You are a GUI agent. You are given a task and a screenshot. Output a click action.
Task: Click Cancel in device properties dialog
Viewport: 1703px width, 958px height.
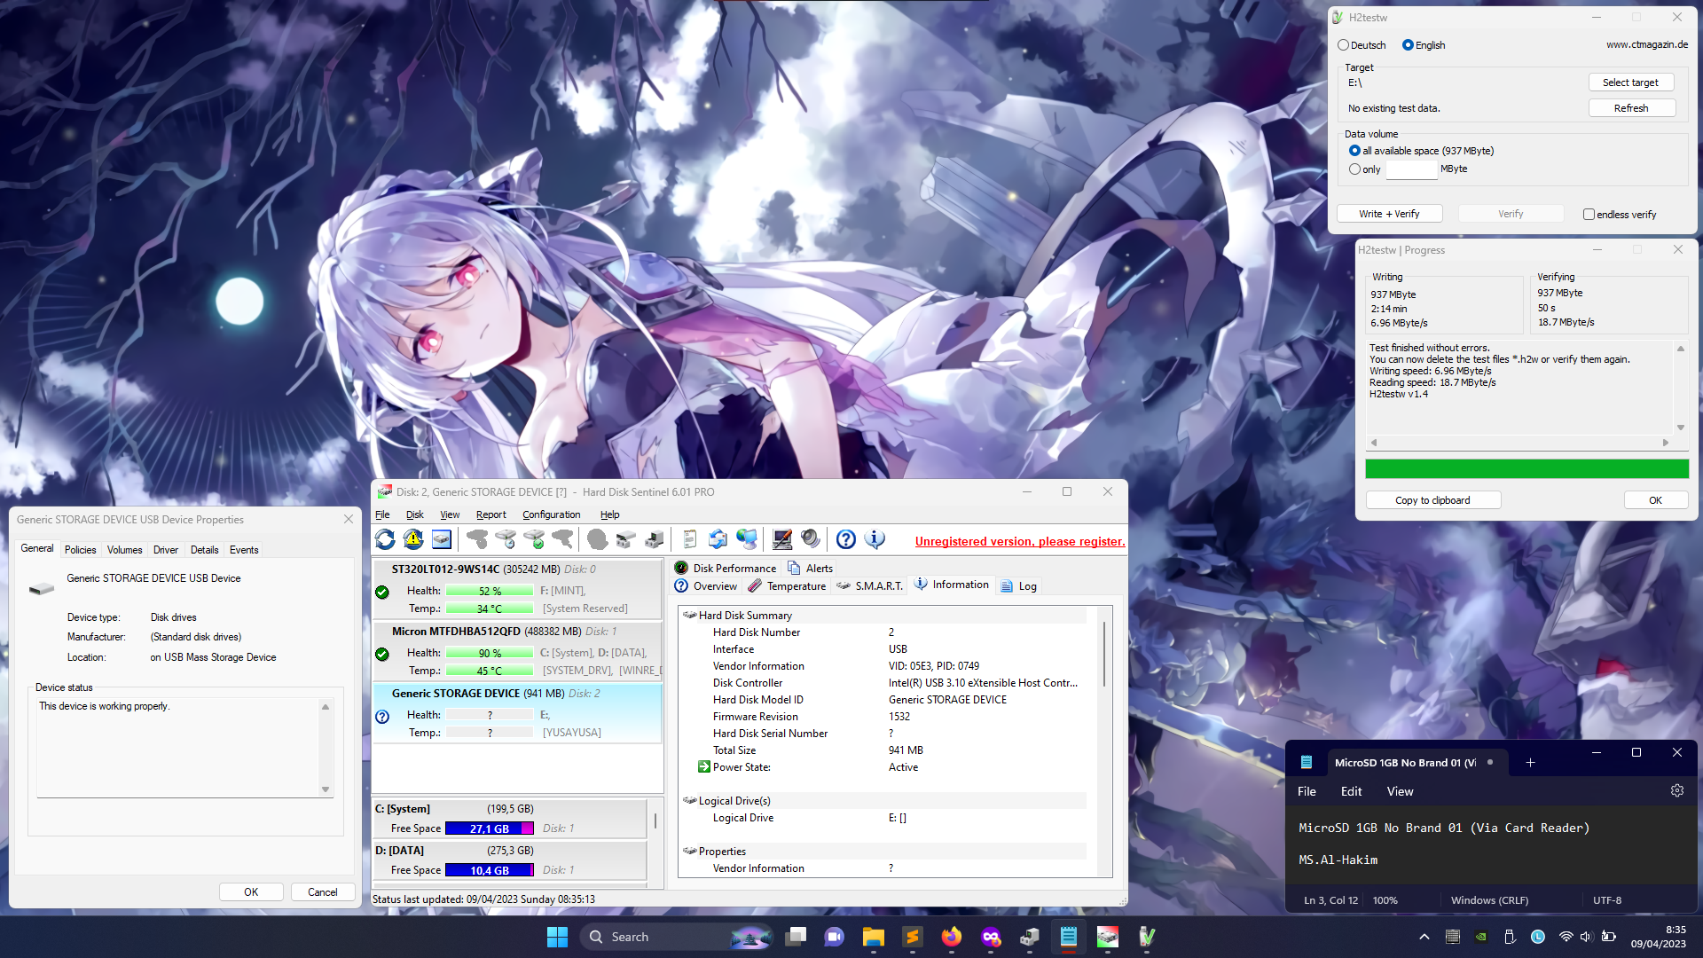[323, 892]
